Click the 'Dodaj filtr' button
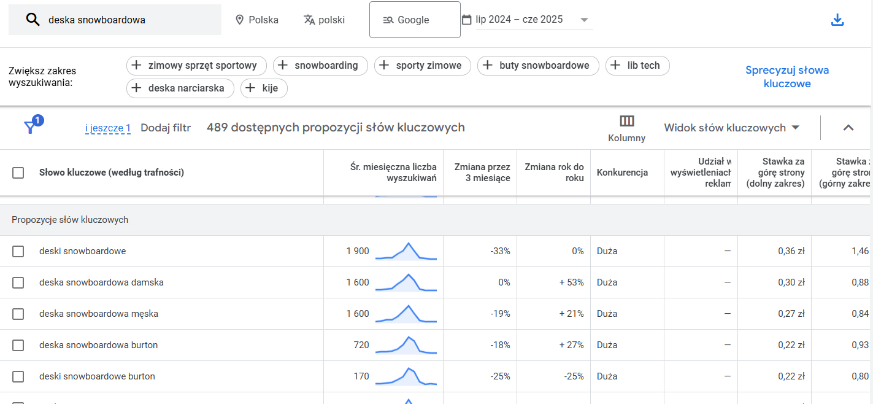Screen dimensions: 873x404 tap(166, 128)
